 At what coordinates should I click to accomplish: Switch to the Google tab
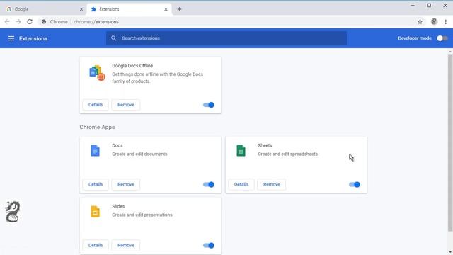43,9
